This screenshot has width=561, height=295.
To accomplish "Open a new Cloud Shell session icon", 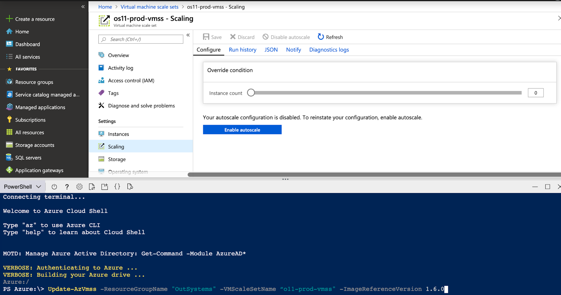I will (x=105, y=186).
